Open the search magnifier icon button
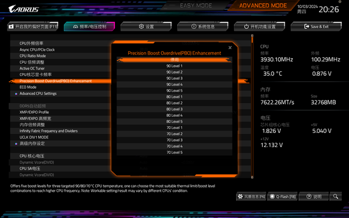This screenshot has height=218, width=349. [x=335, y=196]
